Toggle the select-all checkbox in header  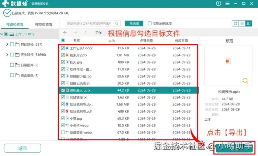(x=63, y=40)
